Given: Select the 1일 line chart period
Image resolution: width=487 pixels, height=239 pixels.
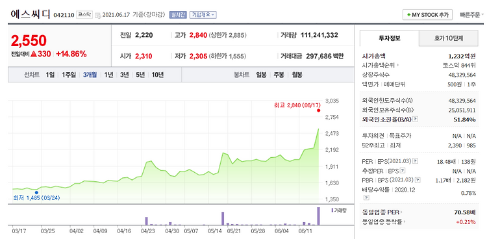Looking at the screenshot, I should (50, 75).
